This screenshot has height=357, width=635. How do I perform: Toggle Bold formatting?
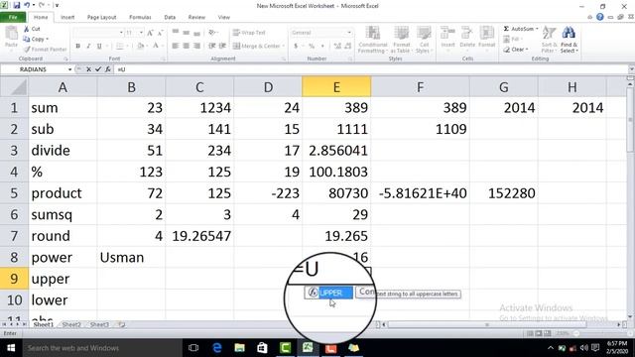(77, 47)
